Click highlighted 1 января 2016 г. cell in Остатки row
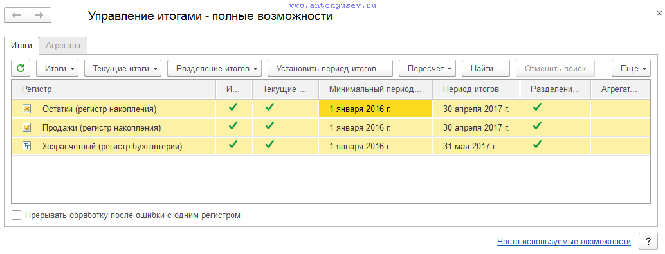665x254 pixels. click(376, 109)
